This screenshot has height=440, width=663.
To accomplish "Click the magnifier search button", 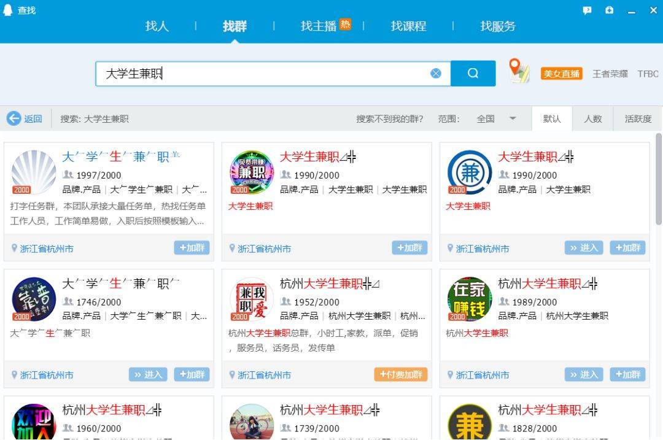I will 473,74.
